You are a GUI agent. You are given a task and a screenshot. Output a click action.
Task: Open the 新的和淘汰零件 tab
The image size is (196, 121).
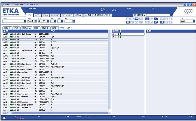(x=102, y=15)
